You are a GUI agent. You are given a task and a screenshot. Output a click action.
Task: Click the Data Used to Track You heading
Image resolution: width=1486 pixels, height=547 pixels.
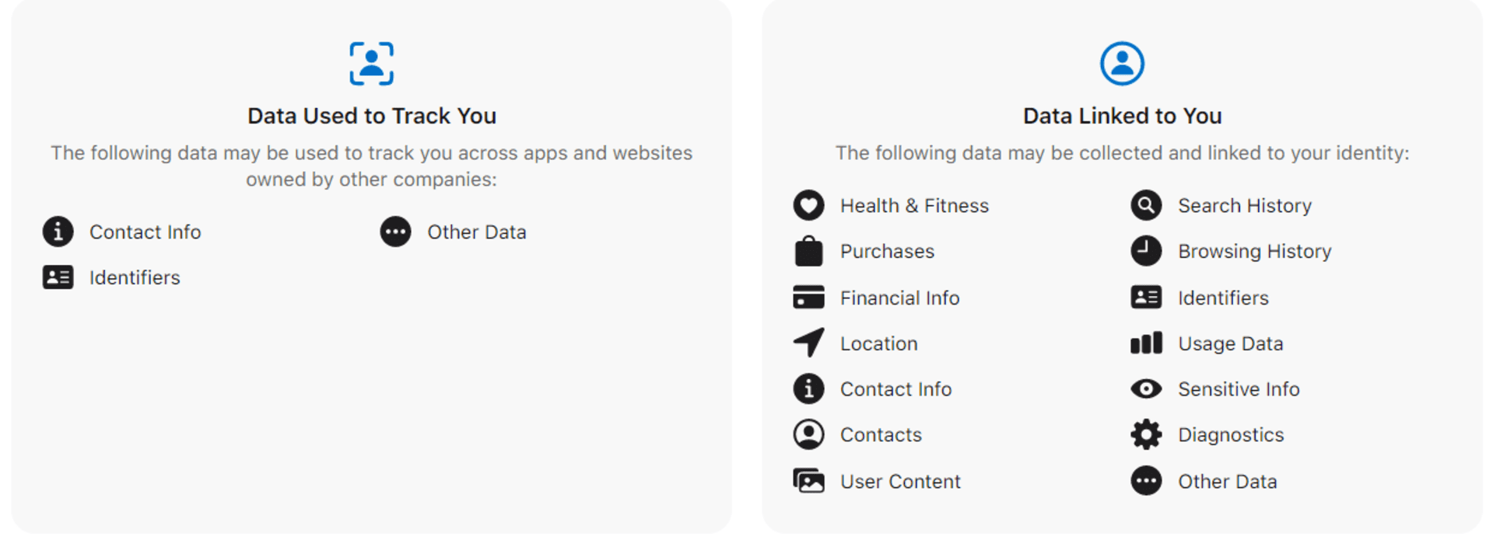pos(372,116)
